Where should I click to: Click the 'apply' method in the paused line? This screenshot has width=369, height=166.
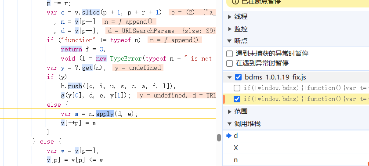click(x=105, y=114)
